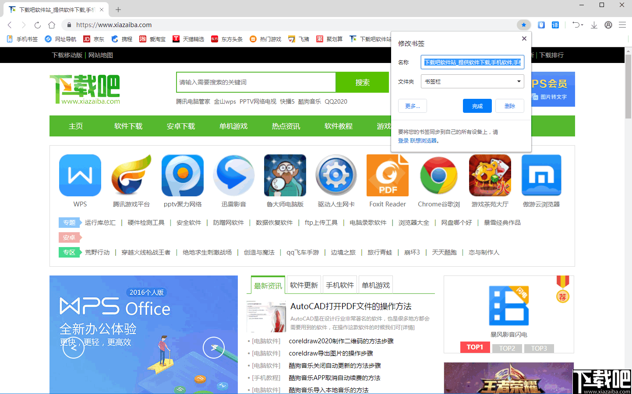Open the 运行库总汇 topic link
The height and width of the screenshot is (394, 632).
coord(100,223)
